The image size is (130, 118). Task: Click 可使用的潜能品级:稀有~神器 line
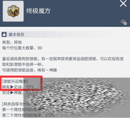point(29,70)
